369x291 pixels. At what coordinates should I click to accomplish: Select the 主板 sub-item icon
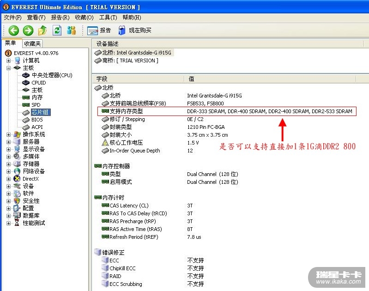[26, 90]
